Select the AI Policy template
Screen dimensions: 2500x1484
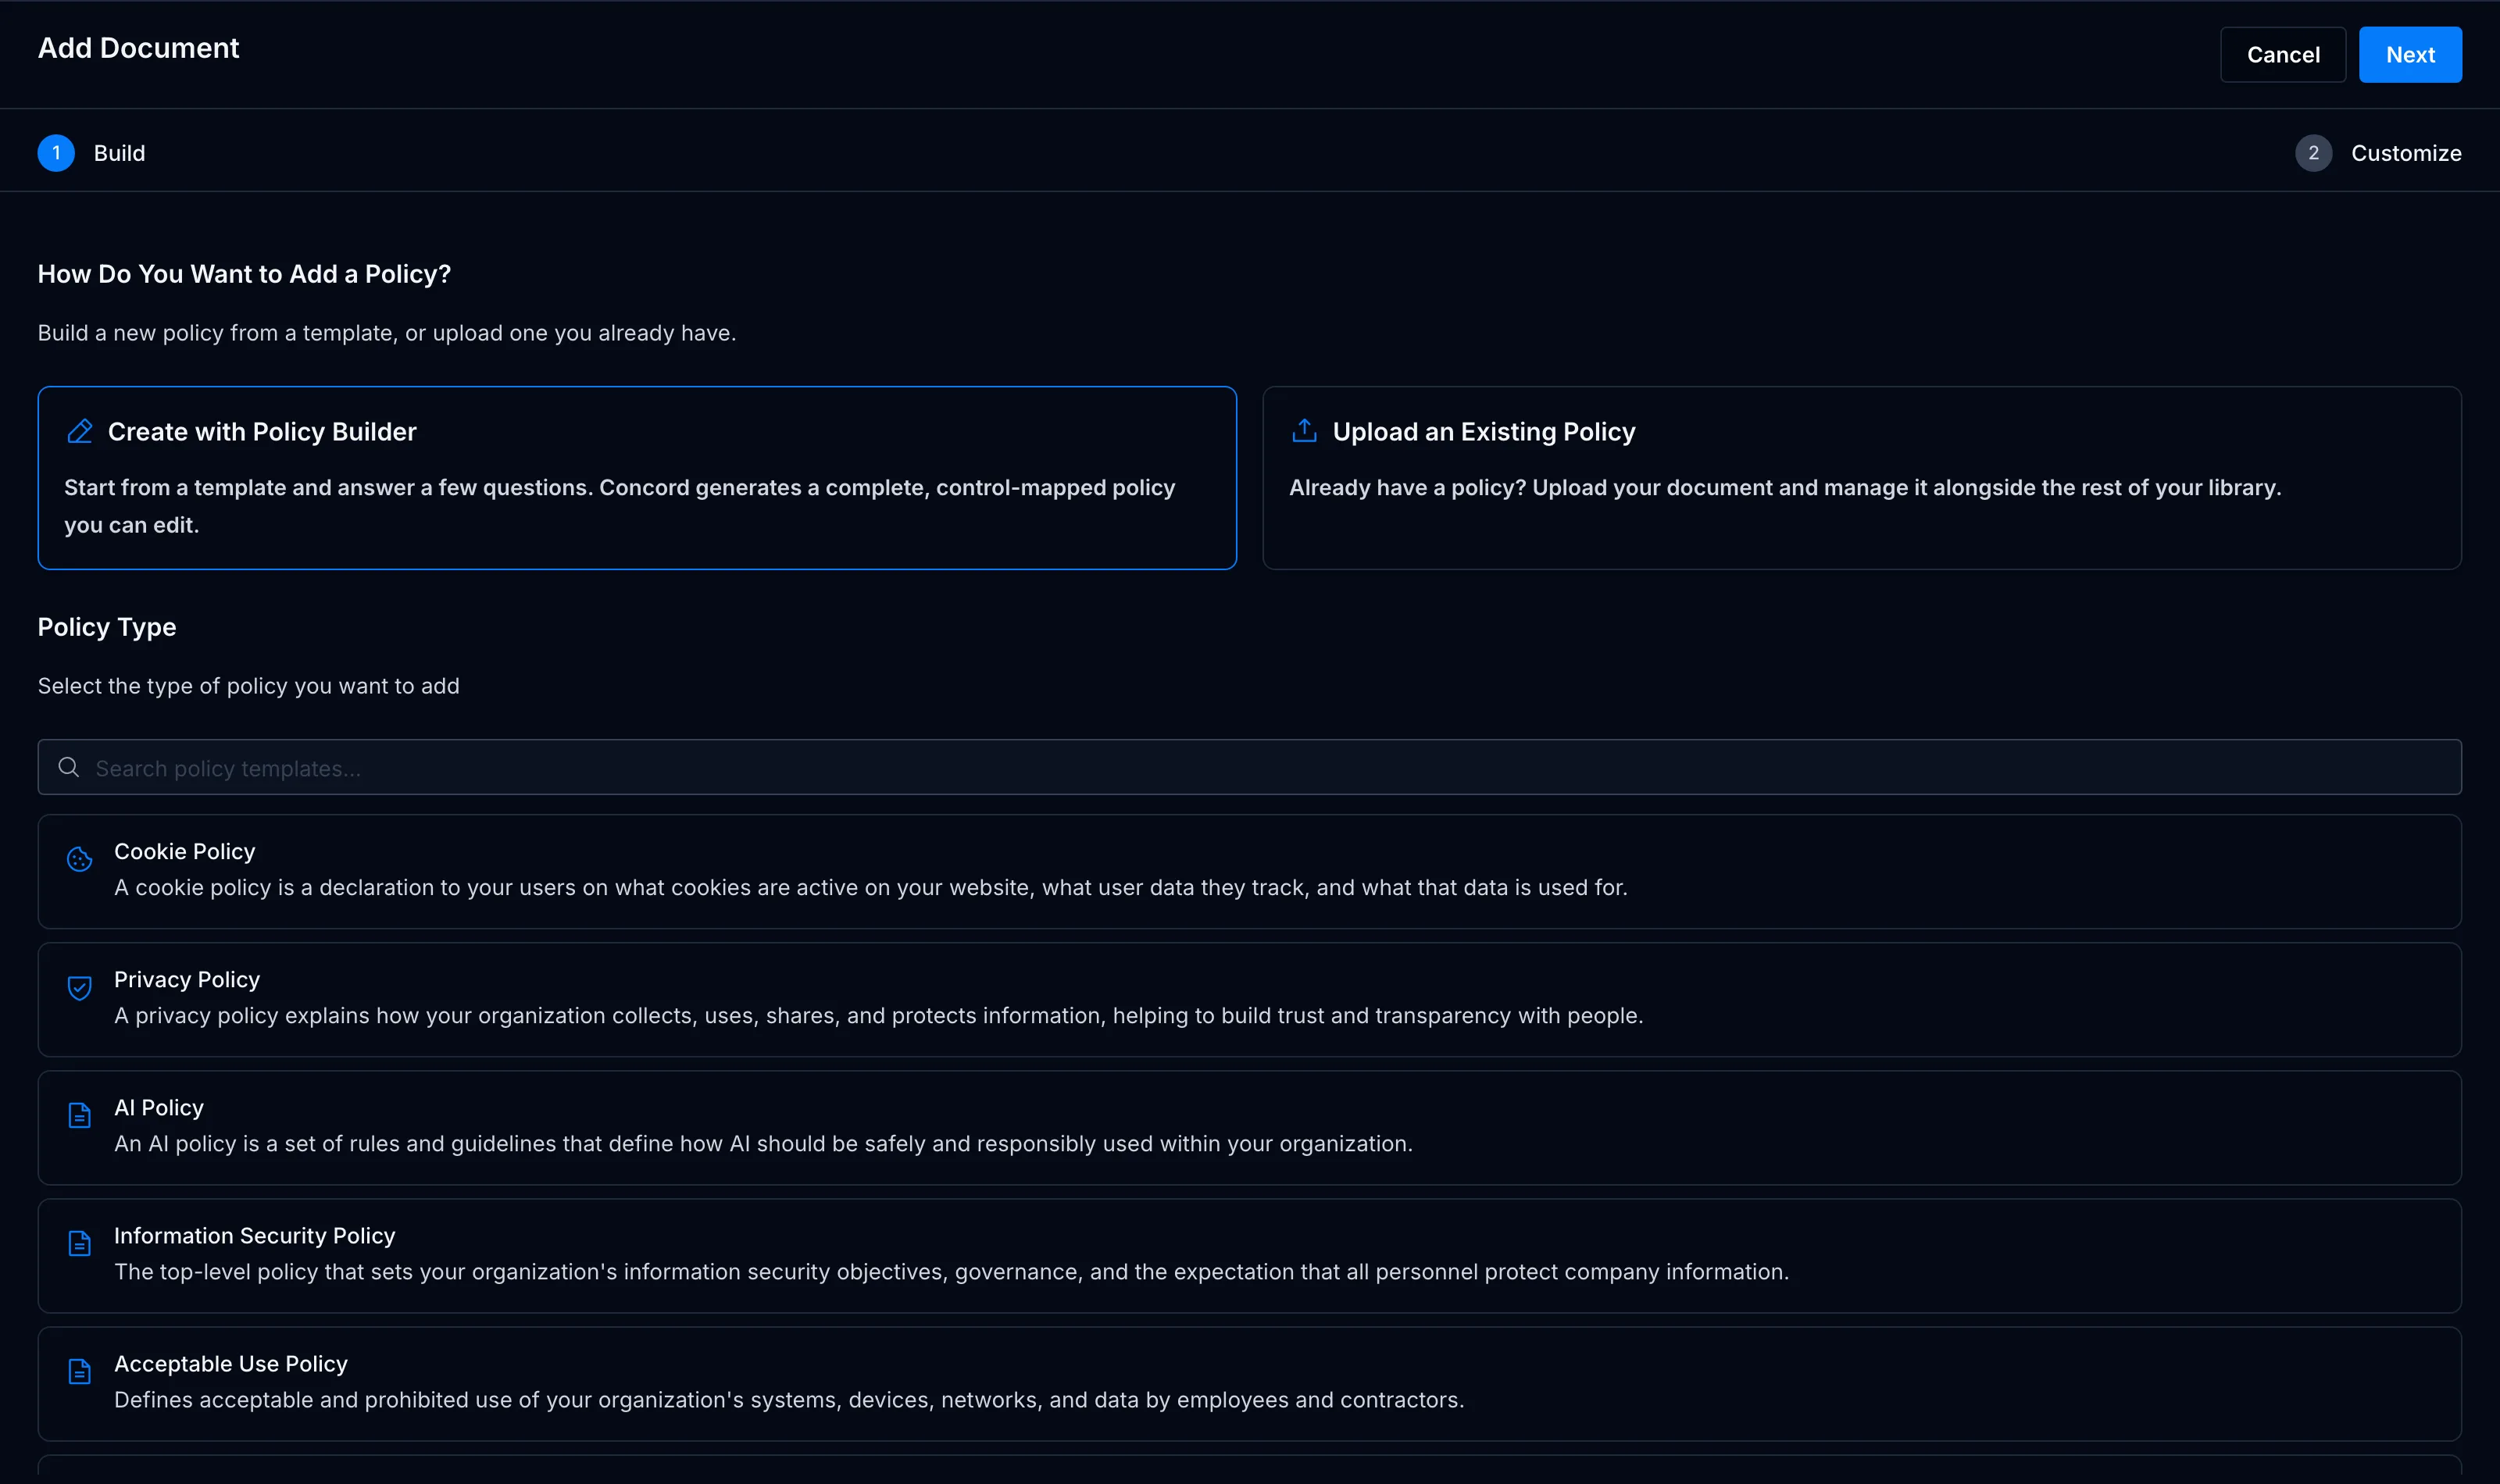[x=1250, y=1127]
